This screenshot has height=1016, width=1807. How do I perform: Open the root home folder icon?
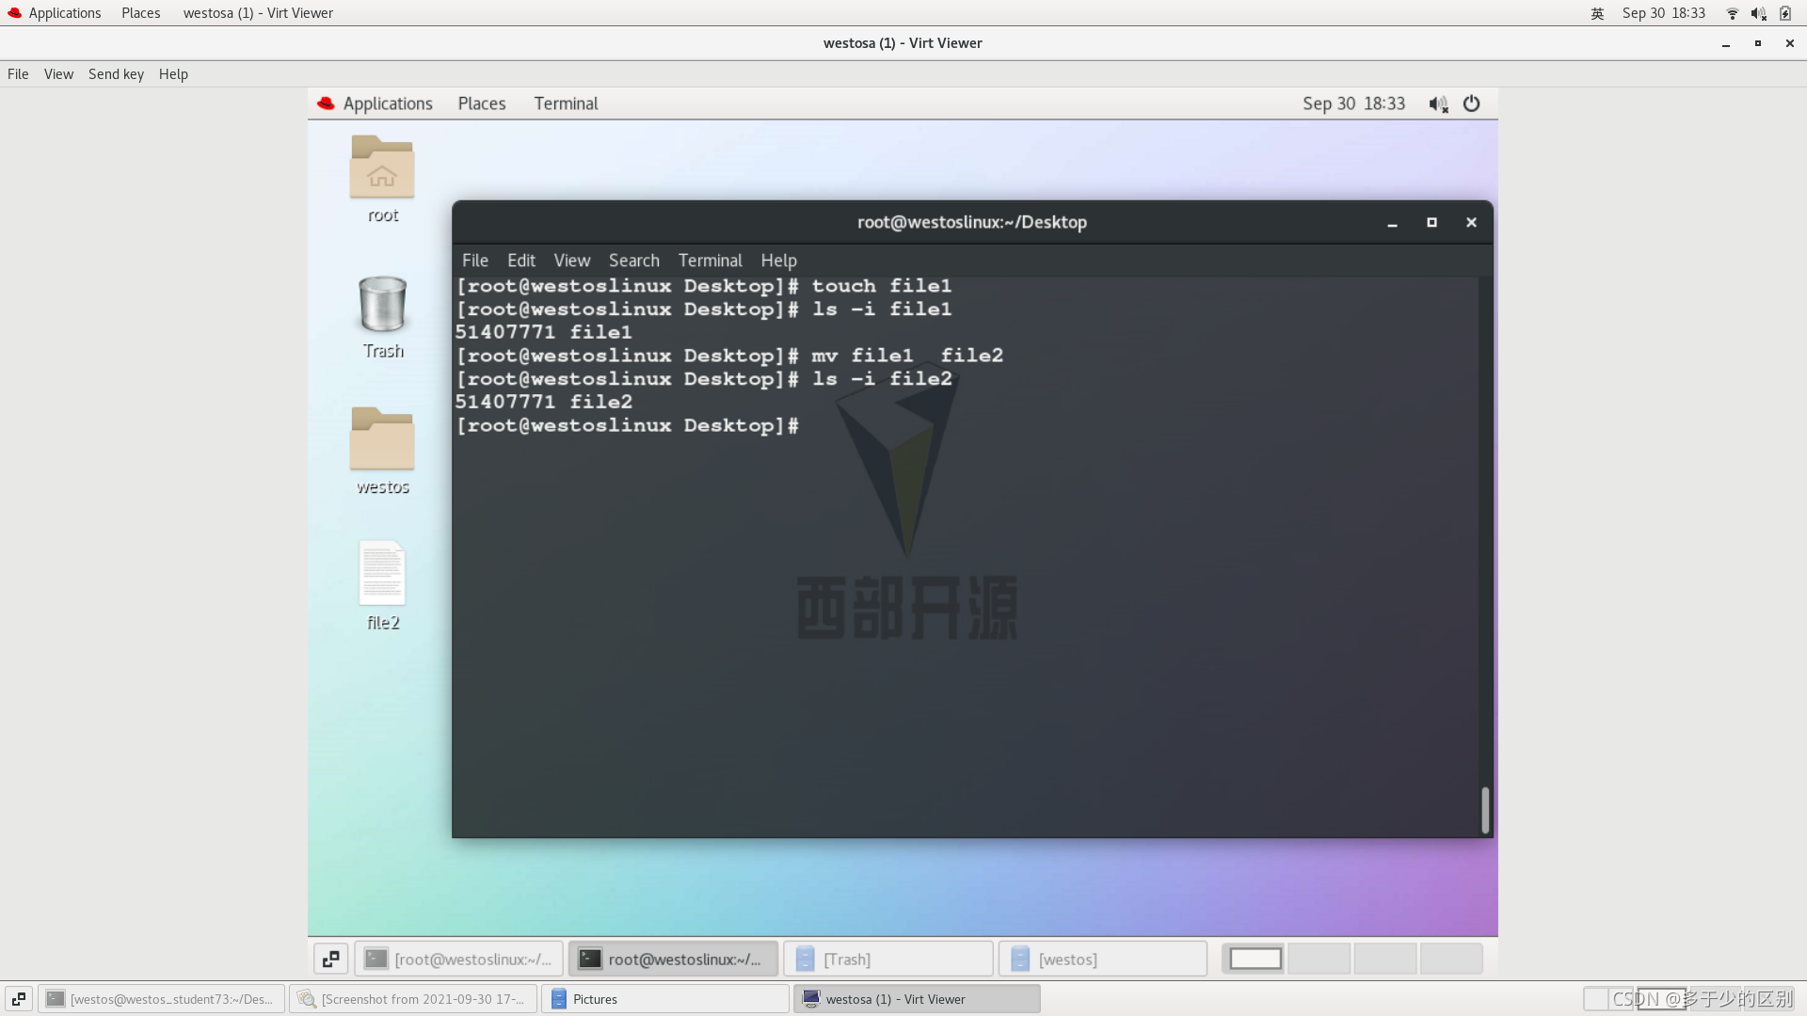click(x=382, y=169)
